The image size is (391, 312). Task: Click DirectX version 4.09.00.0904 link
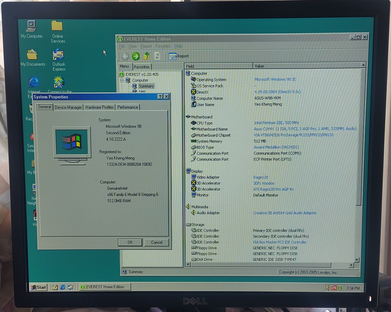click(x=277, y=92)
